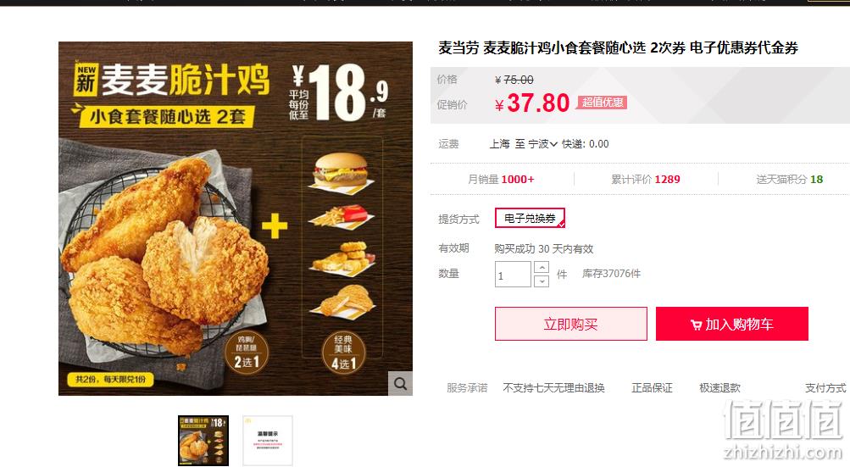Click the 支付方式 payment methods link
The image size is (850, 467).
pos(825,388)
